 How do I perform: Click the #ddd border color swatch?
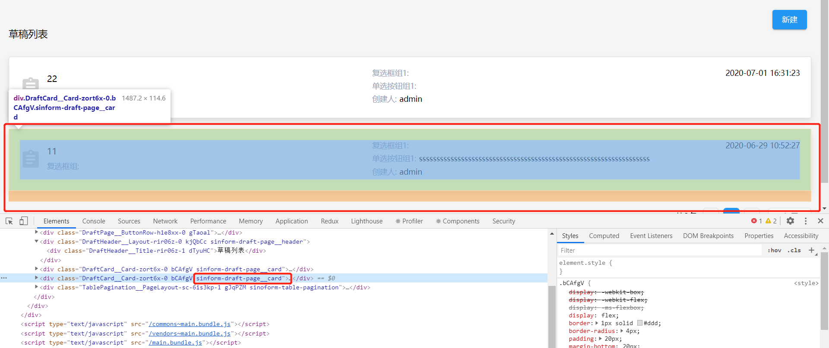640,323
